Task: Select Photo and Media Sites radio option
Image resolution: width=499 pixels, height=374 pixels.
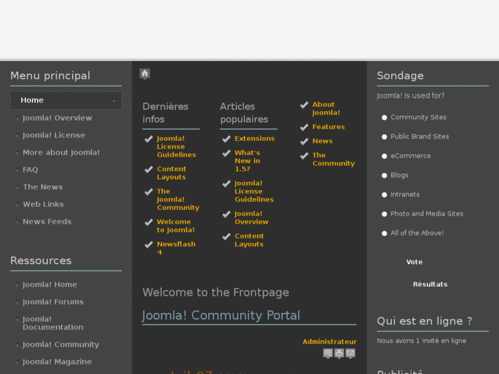Action: tap(384, 214)
